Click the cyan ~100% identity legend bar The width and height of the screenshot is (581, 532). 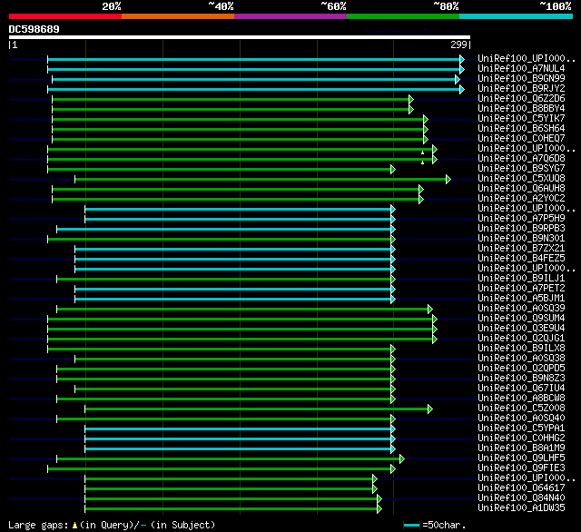[x=517, y=16]
